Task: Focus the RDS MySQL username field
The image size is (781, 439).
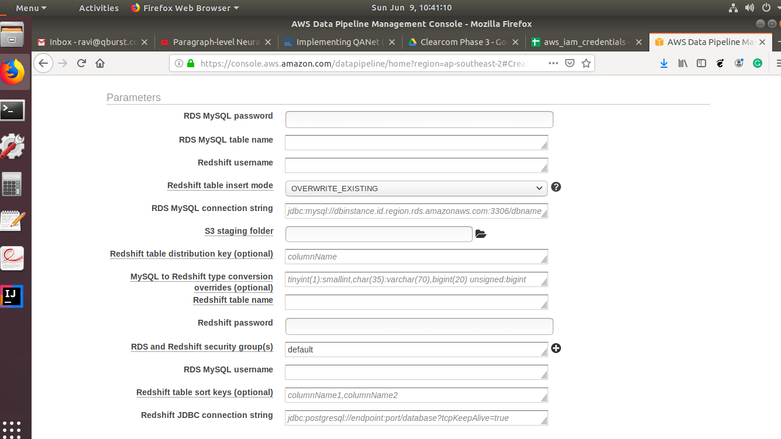Action: [416, 372]
